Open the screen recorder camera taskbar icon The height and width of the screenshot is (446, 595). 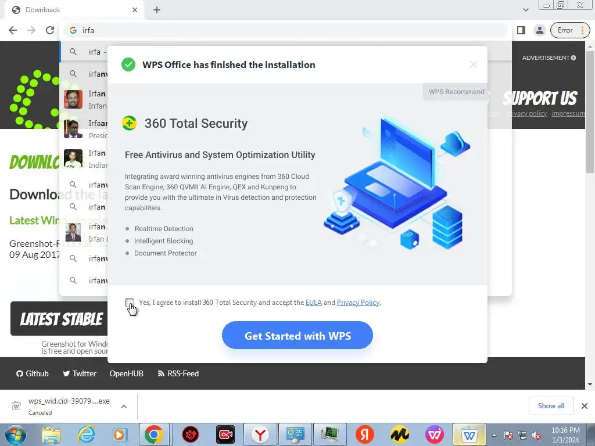click(225, 434)
